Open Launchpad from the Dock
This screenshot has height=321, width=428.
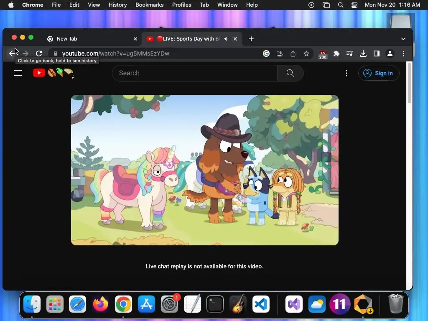tap(55, 304)
